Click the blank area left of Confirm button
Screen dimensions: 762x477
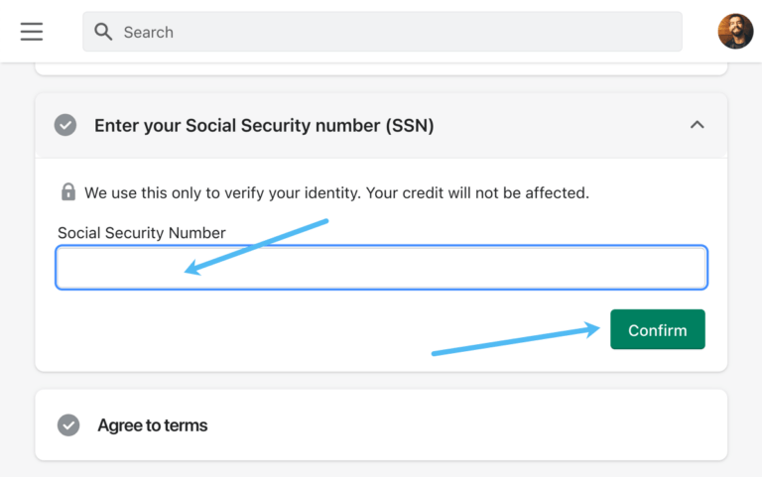pyautogui.click(x=248, y=332)
